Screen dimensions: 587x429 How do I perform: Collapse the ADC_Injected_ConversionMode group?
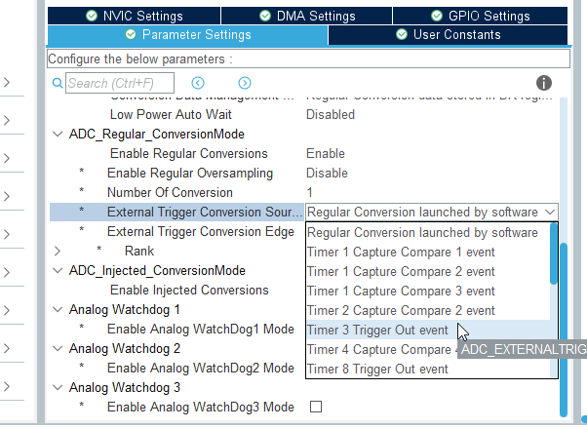(58, 270)
